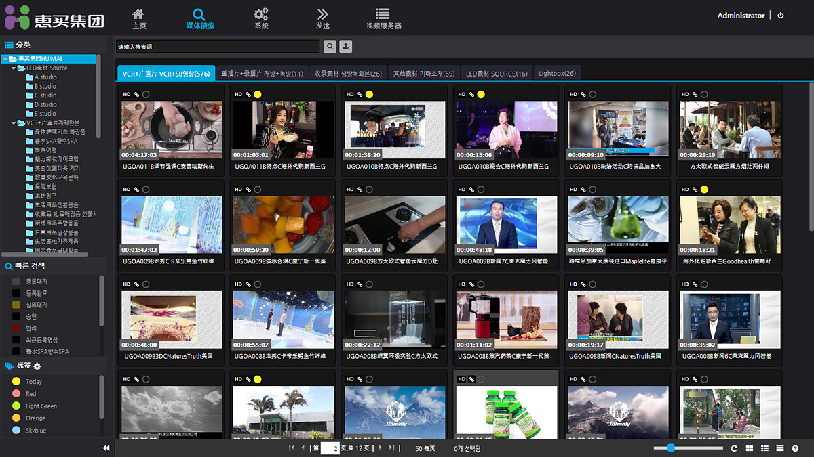Click the refresh icon in the bottom bar
The image size is (814, 457).
pos(734,448)
